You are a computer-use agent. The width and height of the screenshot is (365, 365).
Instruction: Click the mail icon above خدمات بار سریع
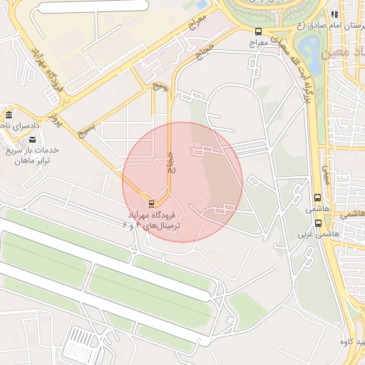tap(33, 139)
